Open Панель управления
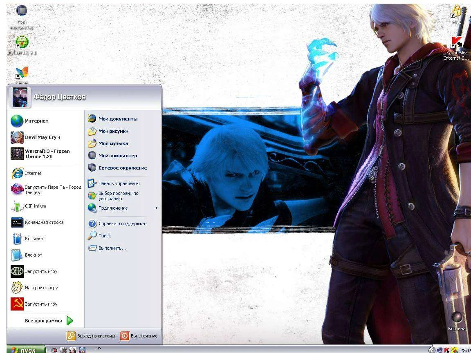This screenshot has height=353, width=471. [123, 183]
